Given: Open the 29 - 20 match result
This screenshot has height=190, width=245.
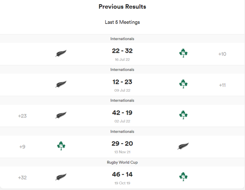Looking at the screenshot, I should (122, 143).
